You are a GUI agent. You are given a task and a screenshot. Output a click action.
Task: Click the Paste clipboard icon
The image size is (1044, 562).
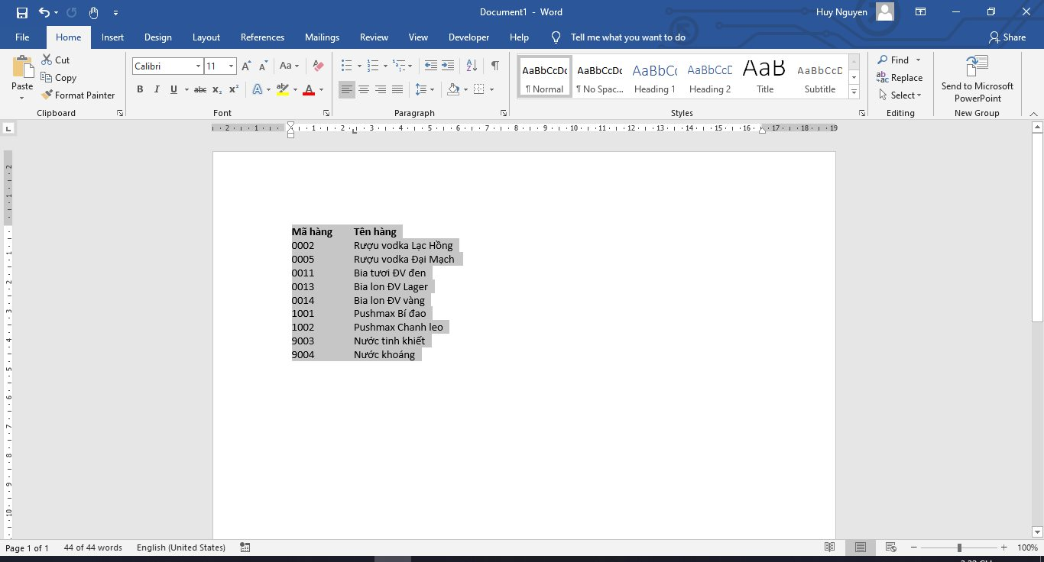(22, 68)
